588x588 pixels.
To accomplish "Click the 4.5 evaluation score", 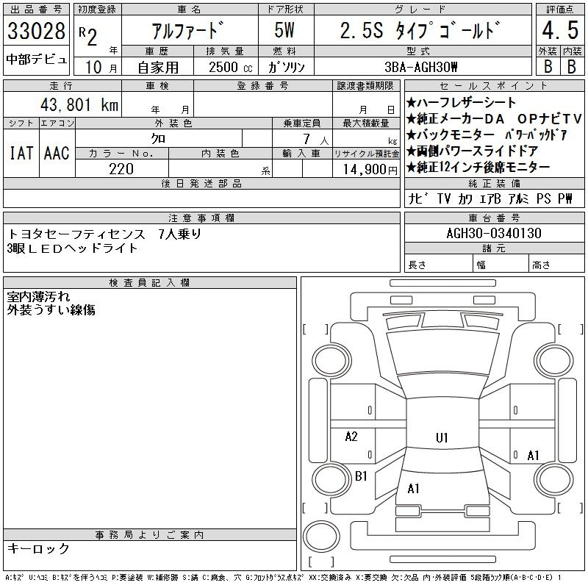I will point(560,30).
